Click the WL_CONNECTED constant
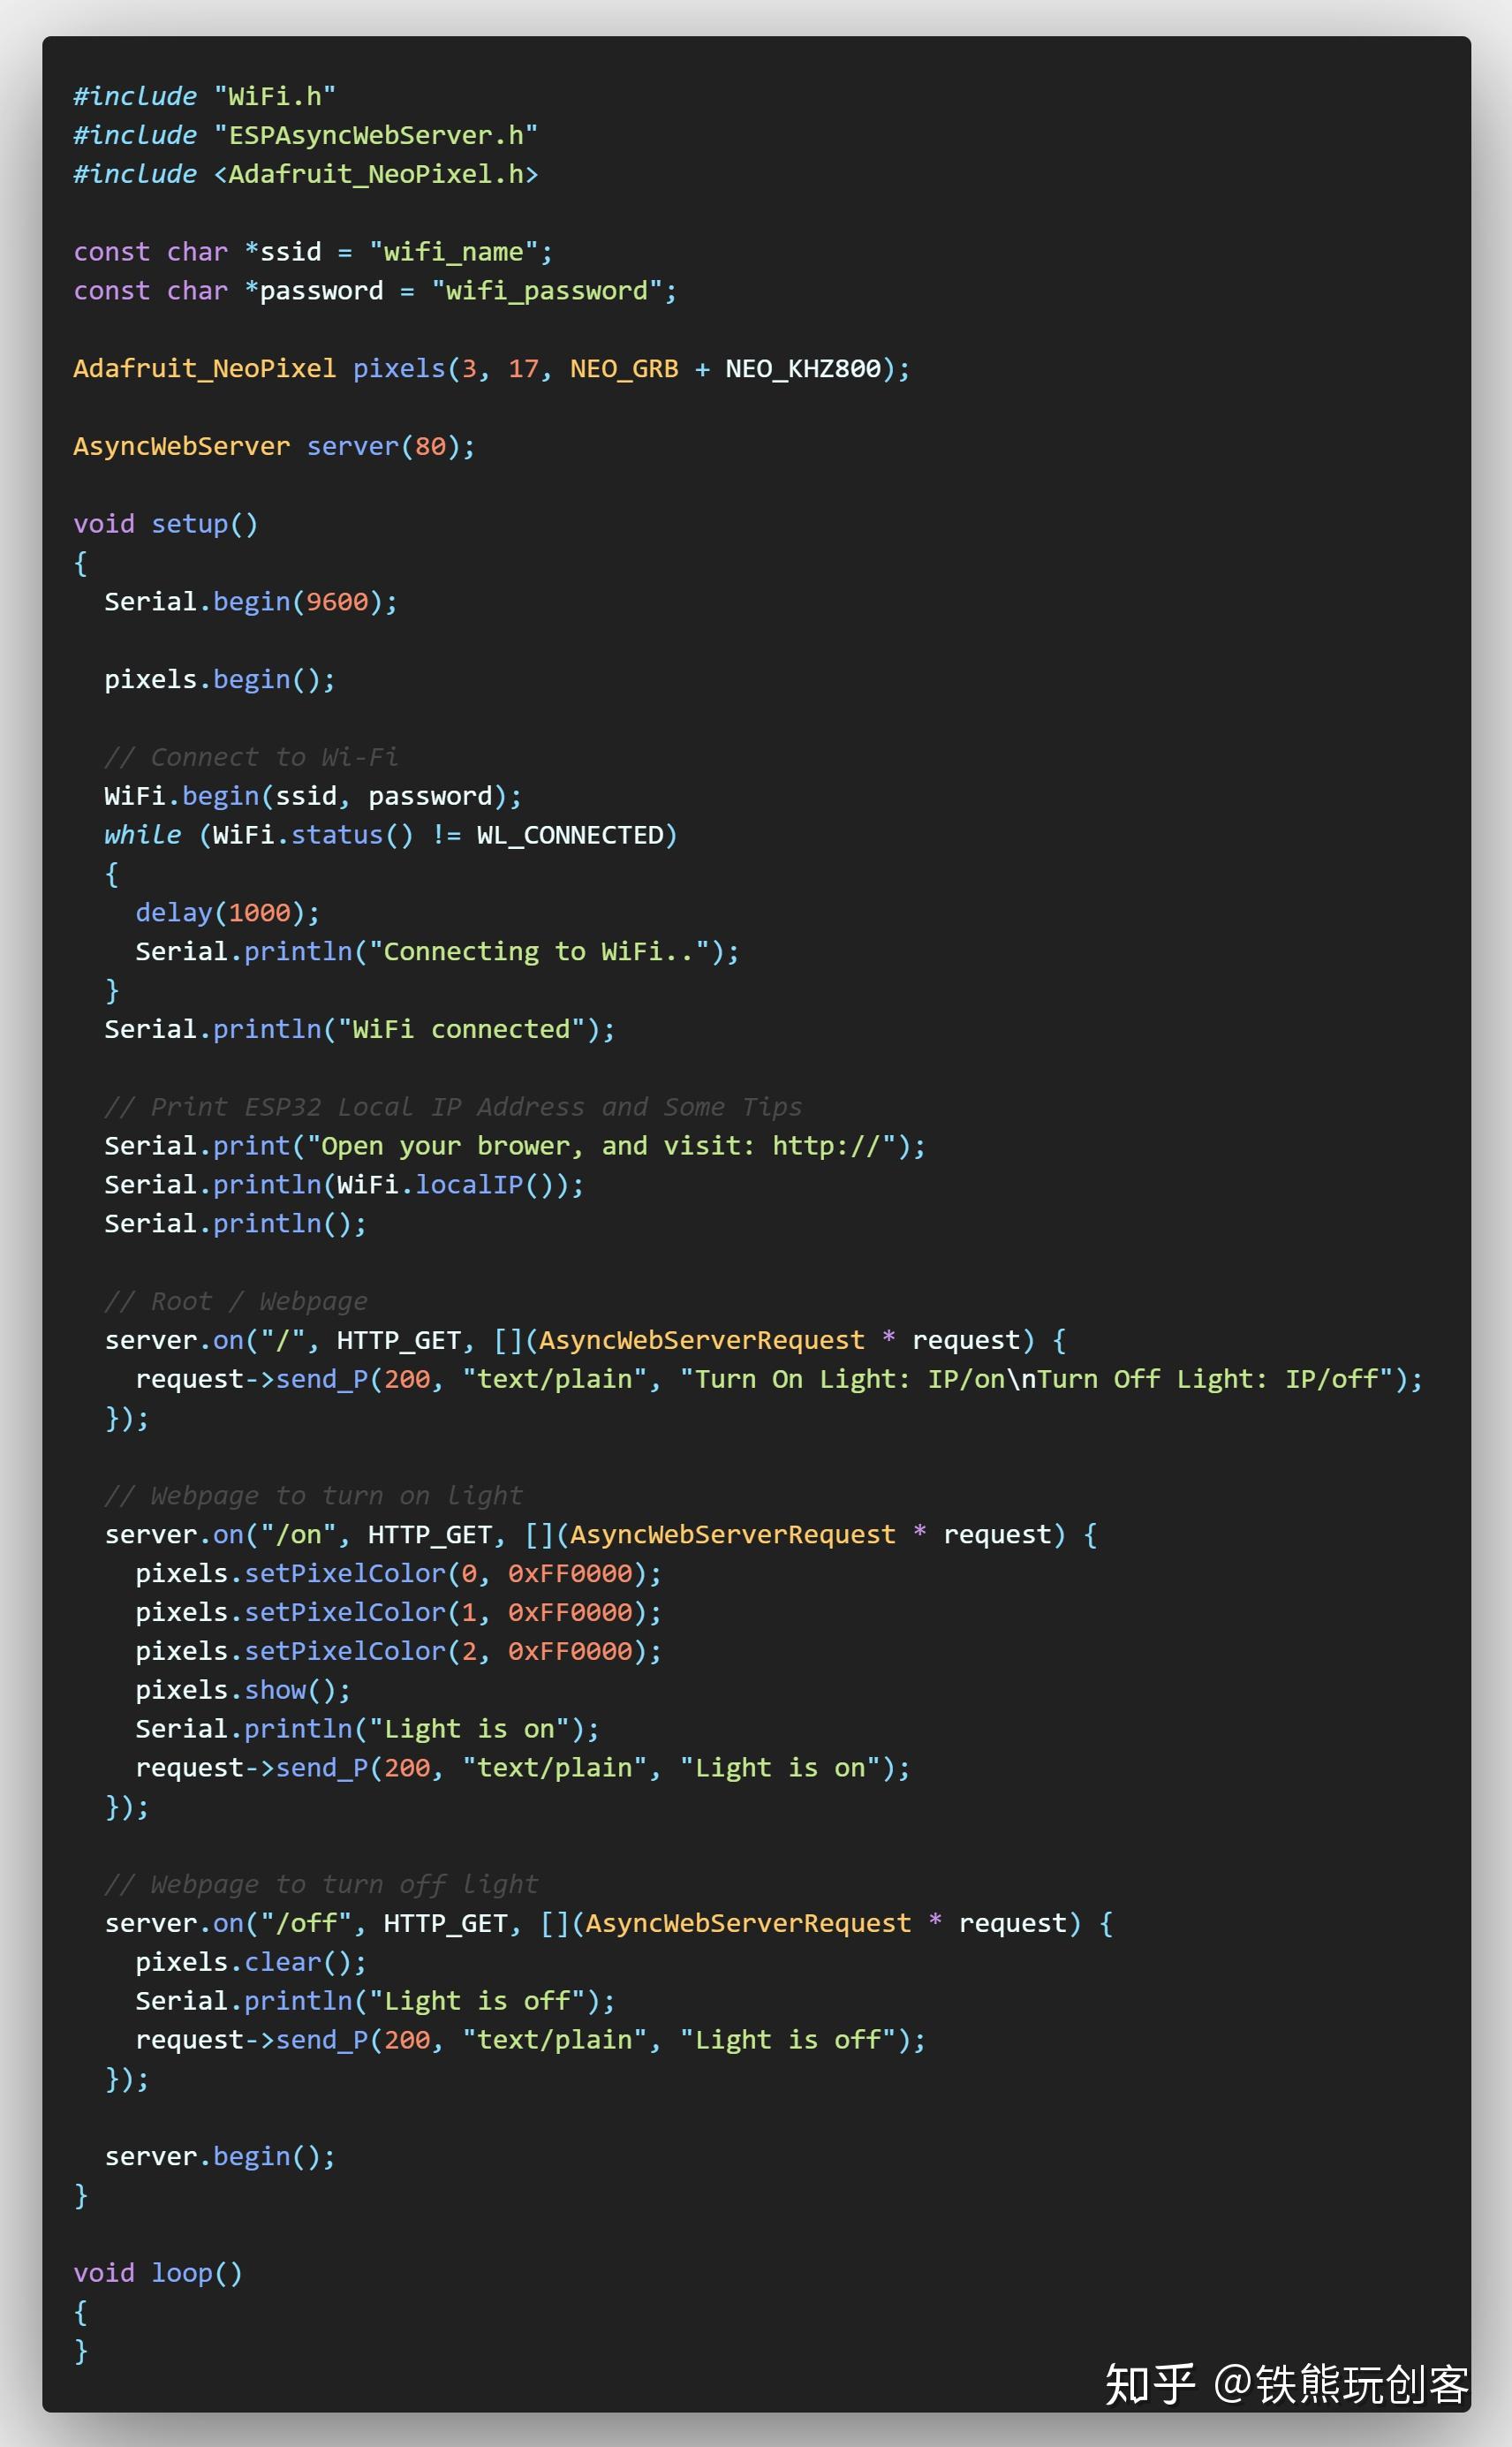Viewport: 1512px width, 2447px height. pos(570,835)
